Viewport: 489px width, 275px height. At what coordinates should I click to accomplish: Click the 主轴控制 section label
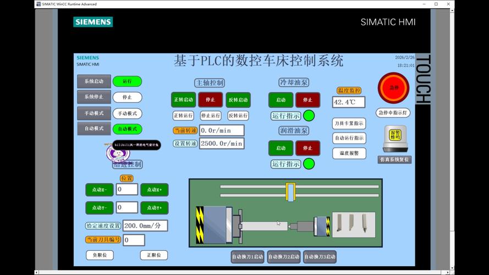point(210,82)
